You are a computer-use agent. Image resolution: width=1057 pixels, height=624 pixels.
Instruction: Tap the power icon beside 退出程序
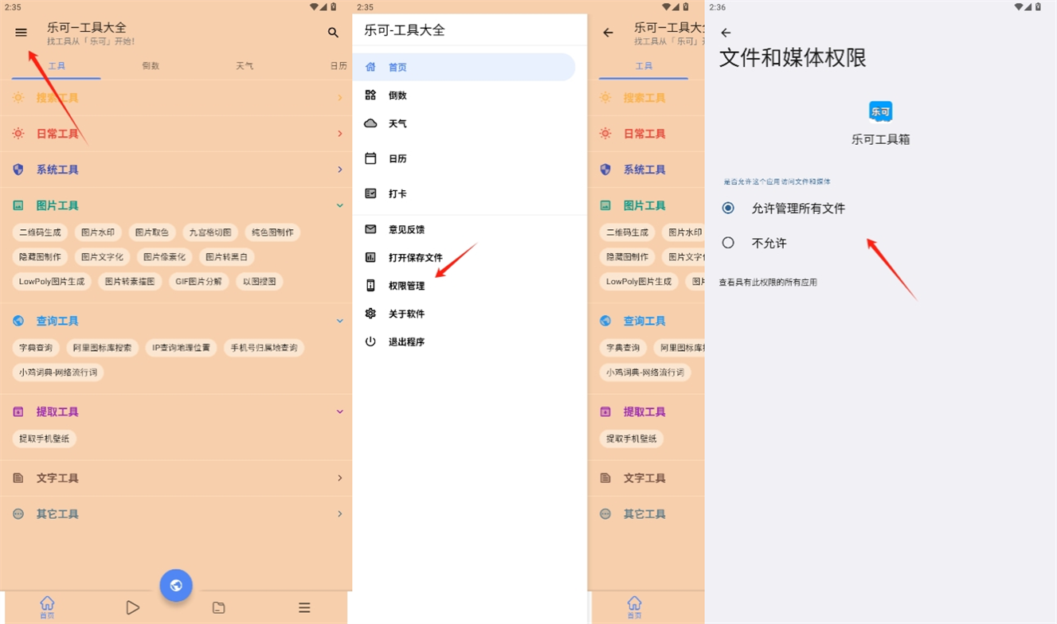370,341
